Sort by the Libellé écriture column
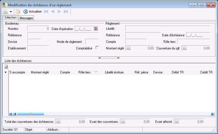Screen dimensions: 218x134 tap(114, 72)
